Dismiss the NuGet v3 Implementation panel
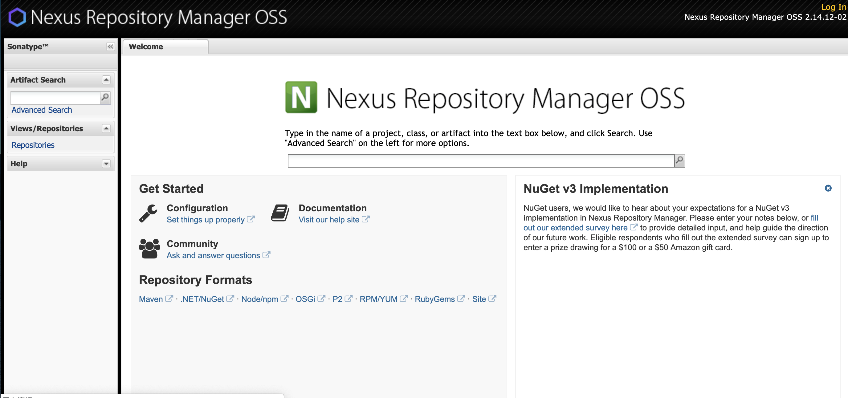This screenshot has height=398, width=848. pos(828,188)
